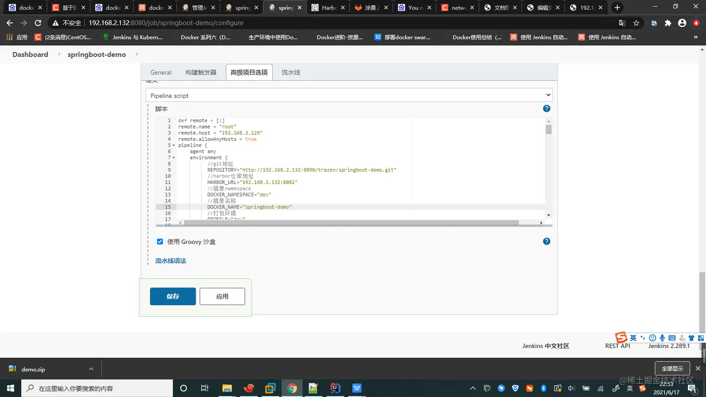Show more bookmarks with the chevron
Viewport: 706px width, 397px height.
(x=696, y=37)
